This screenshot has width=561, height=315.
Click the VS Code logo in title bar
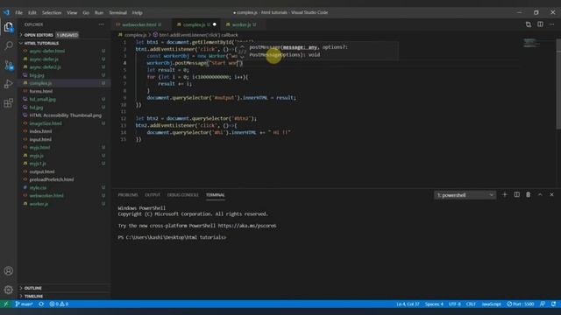7,12
